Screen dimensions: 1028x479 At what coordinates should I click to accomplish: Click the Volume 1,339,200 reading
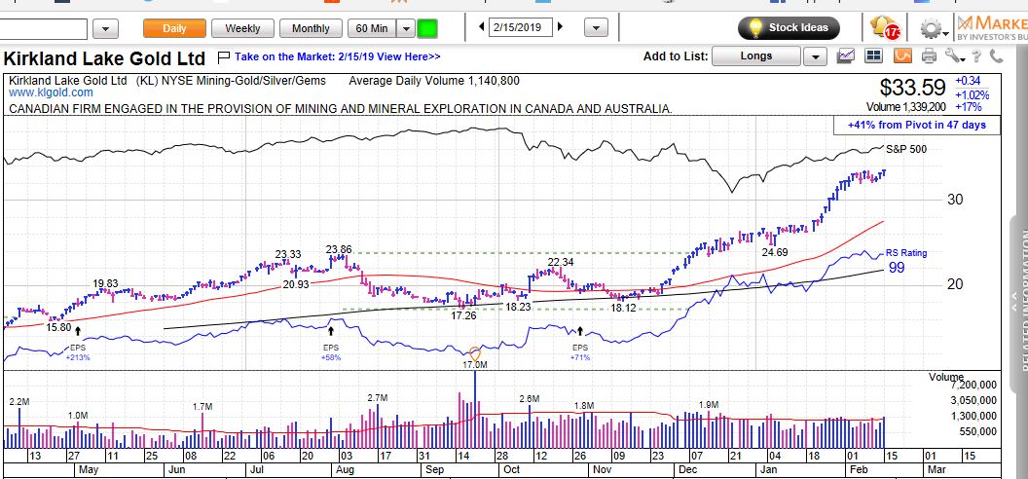(906, 107)
